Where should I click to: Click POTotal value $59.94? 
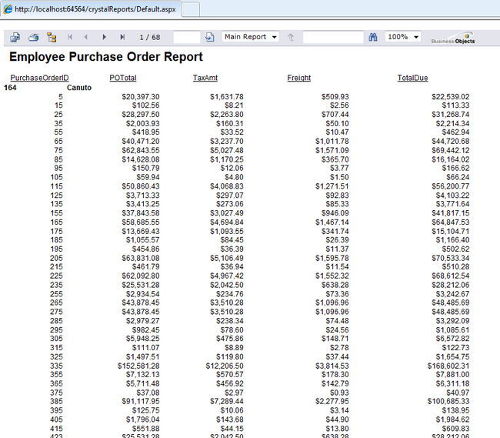tap(148, 177)
